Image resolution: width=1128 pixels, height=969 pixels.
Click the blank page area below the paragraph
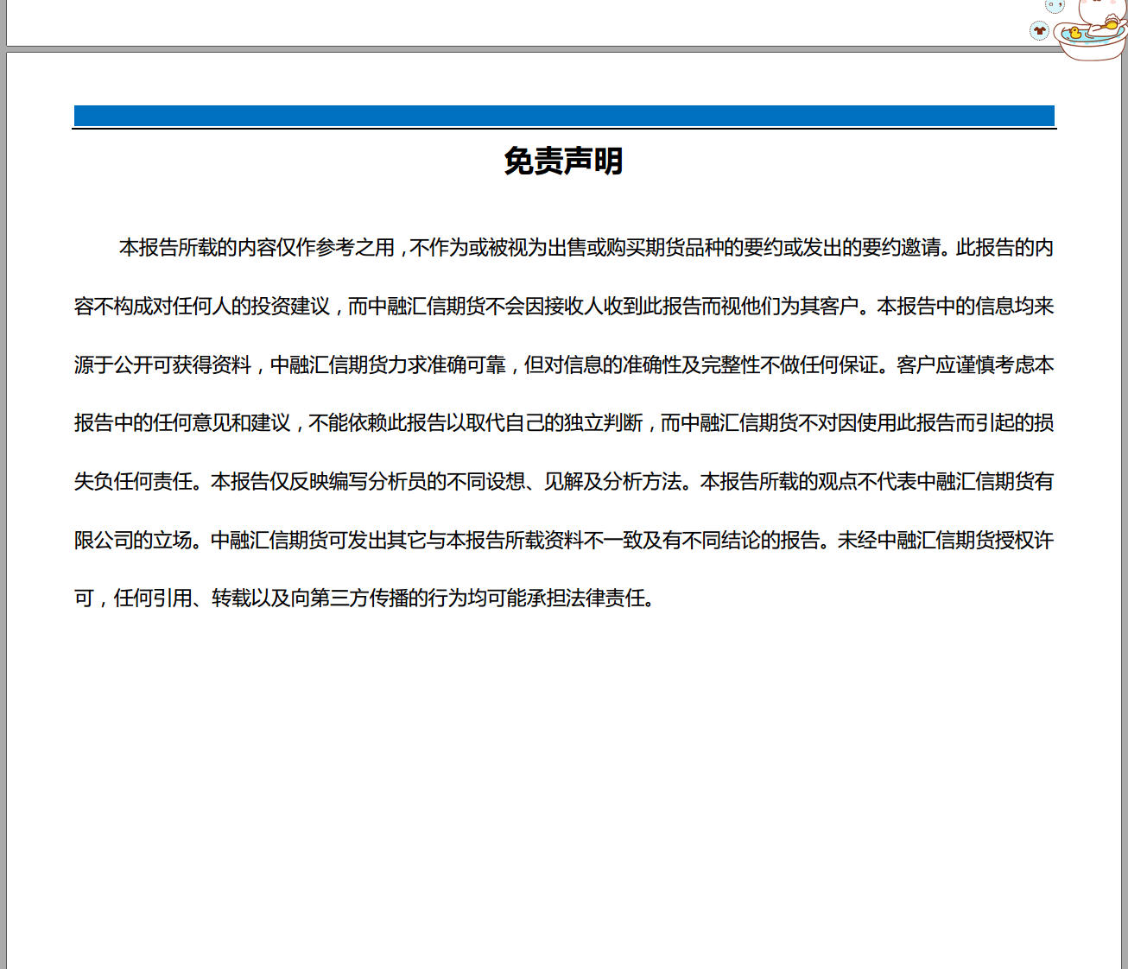(x=563, y=777)
